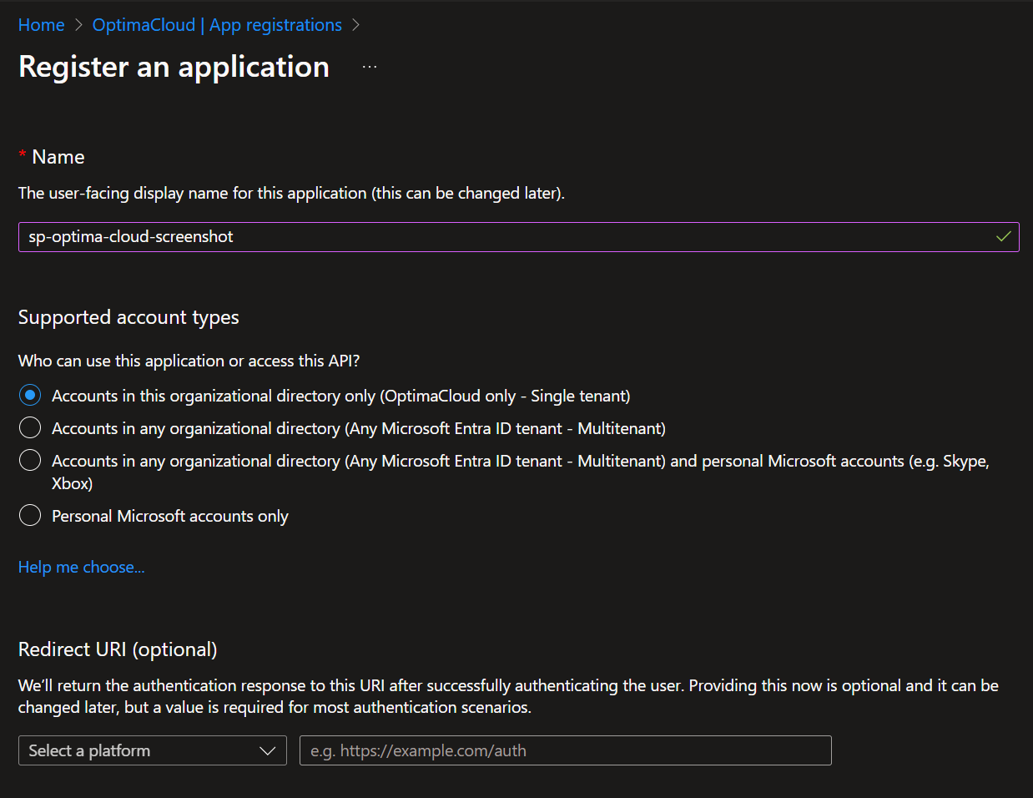Select Single tenant account type
This screenshot has height=798, width=1033.
tap(30, 395)
